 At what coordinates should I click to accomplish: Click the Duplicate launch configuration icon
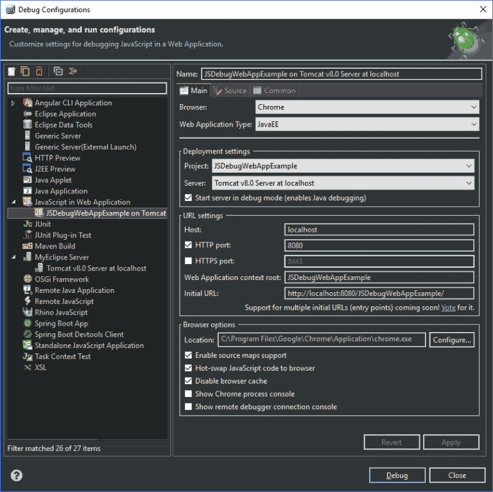coord(25,71)
